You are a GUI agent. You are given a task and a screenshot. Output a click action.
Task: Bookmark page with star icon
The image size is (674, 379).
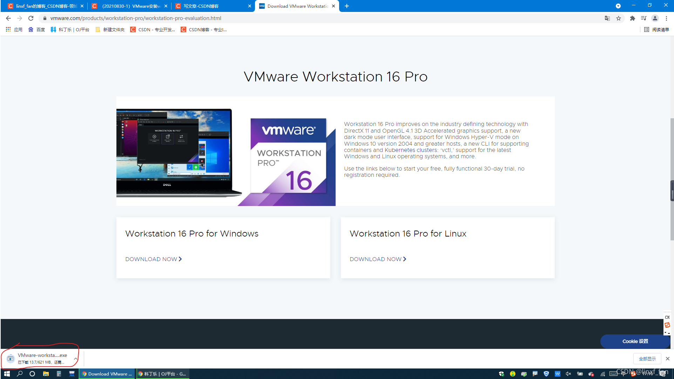[619, 18]
